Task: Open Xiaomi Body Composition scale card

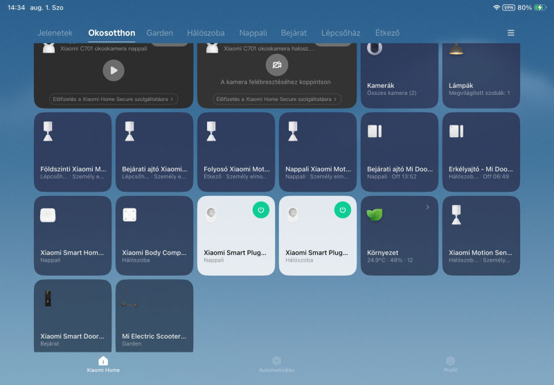Action: [154, 235]
